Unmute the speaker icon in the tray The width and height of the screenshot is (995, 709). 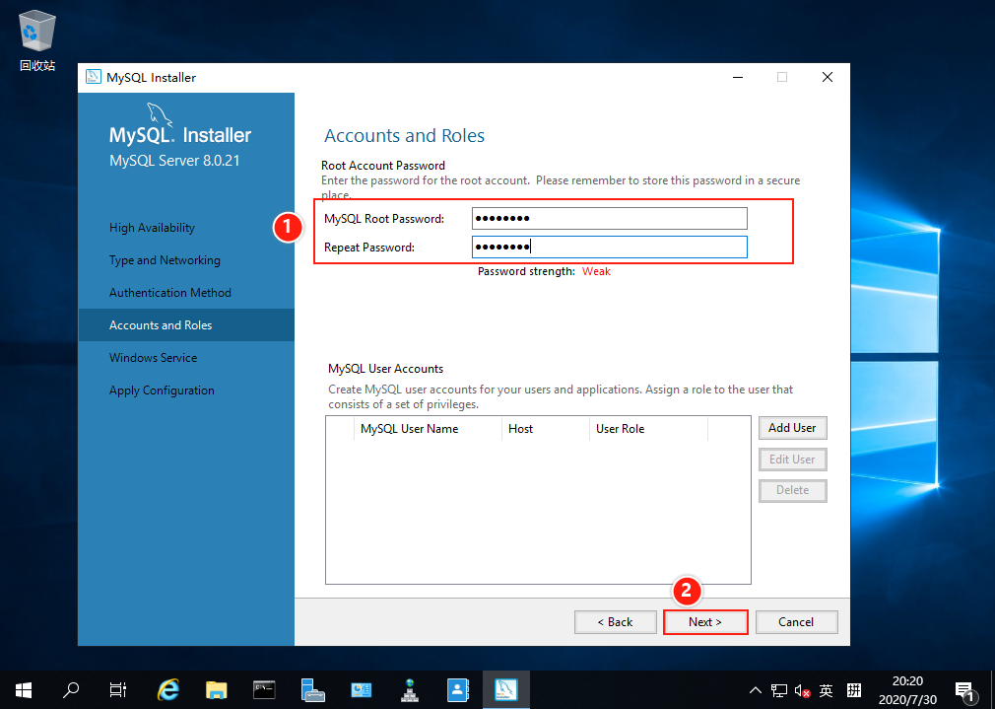click(x=800, y=689)
